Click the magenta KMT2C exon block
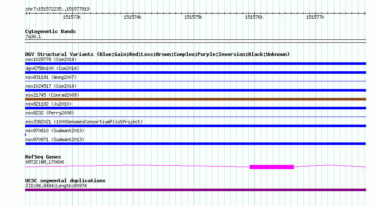The image size is (378, 206). tap(272, 167)
